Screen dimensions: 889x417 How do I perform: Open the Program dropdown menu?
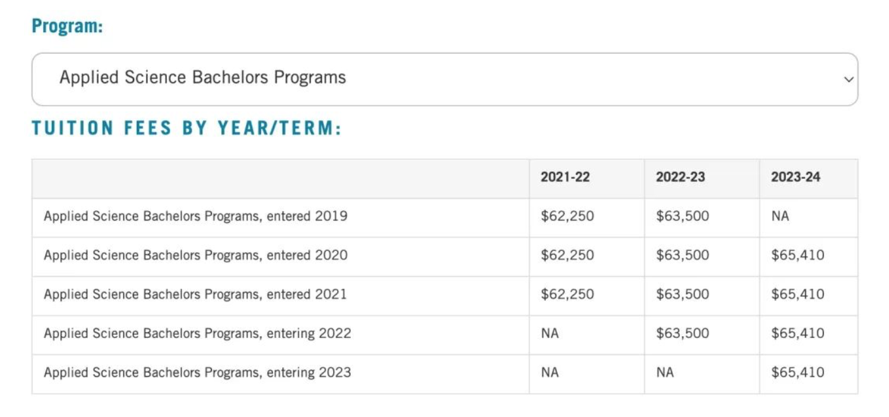(x=444, y=79)
